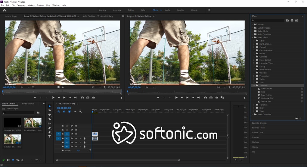Switch Project panel to list view
This screenshot has height=167, width=307.
pos(8,160)
